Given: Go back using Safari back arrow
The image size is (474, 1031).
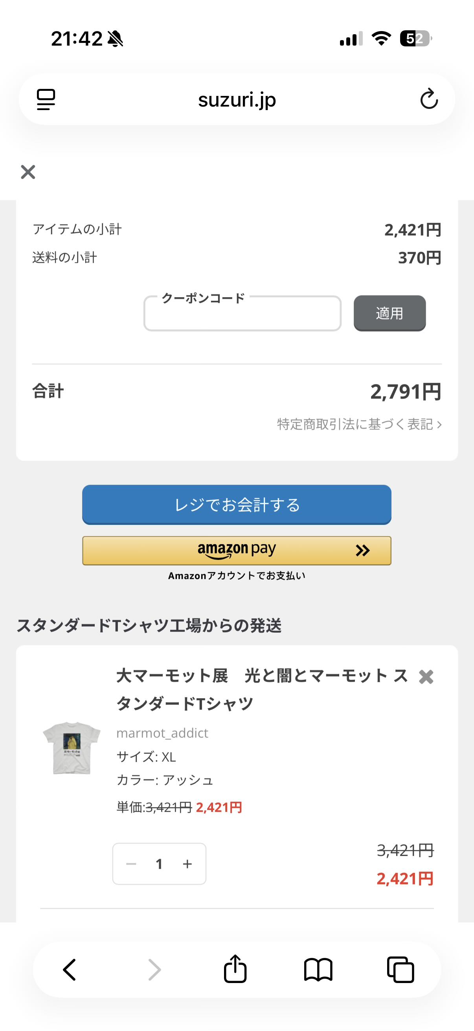Looking at the screenshot, I should (70, 970).
